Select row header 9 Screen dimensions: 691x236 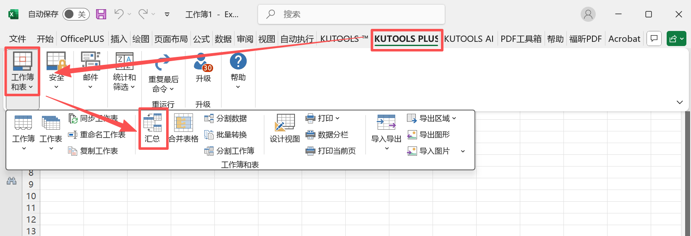pyautogui.click(x=31, y=185)
